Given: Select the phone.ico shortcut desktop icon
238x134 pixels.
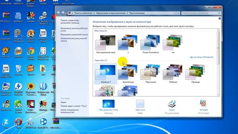Looking at the screenshot, I should 43,36.
